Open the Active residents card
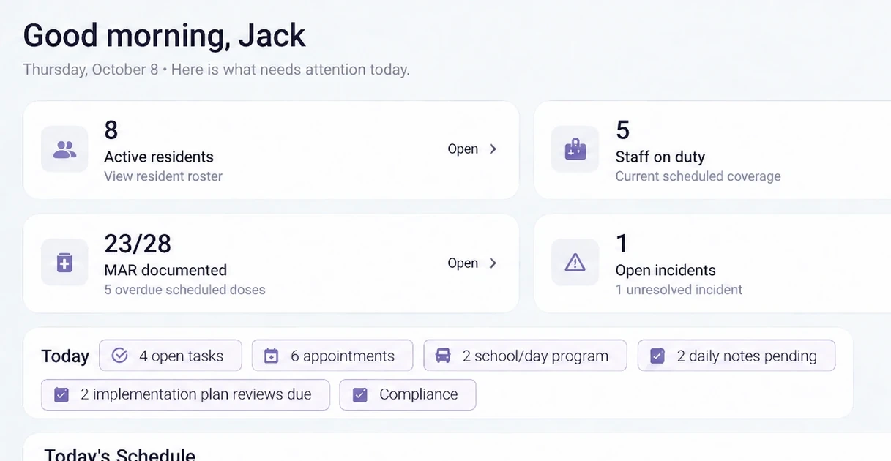Viewport: 891px width, 461px height. point(271,150)
